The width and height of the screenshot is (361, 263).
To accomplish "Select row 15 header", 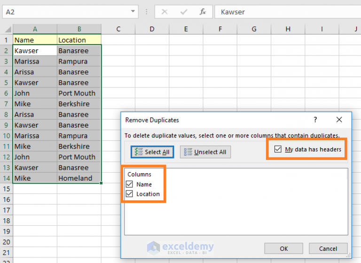I will [x=6, y=189].
